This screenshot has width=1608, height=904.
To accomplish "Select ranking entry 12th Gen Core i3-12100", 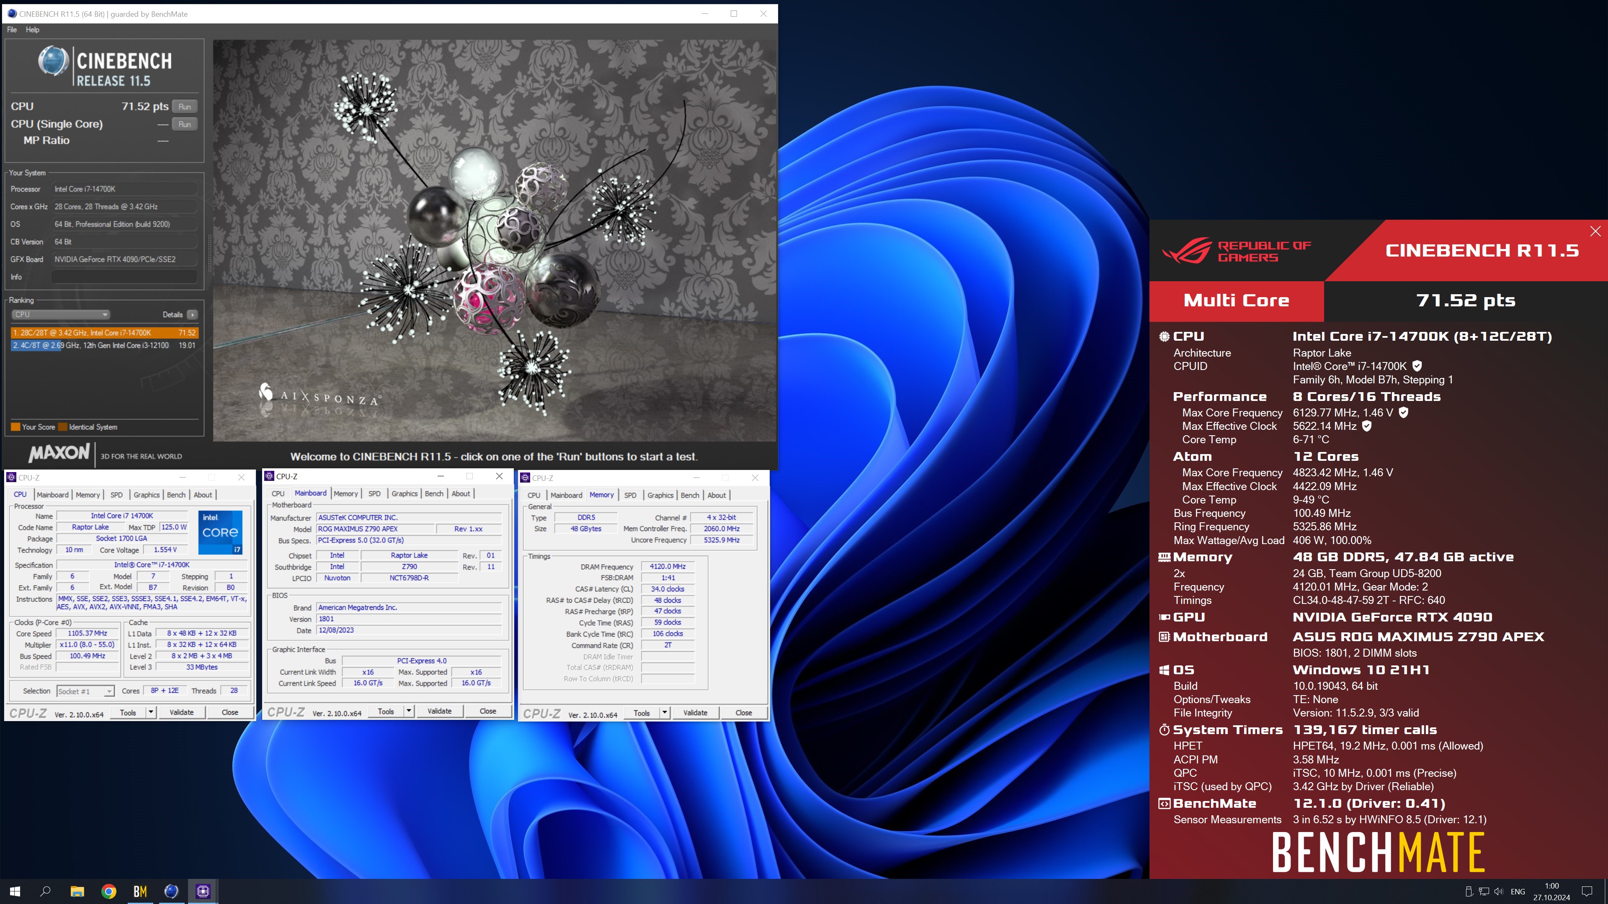I will tap(104, 345).
